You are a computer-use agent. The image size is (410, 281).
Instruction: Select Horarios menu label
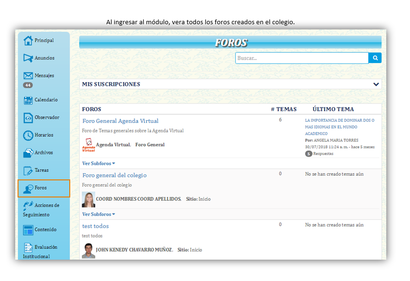(44, 135)
